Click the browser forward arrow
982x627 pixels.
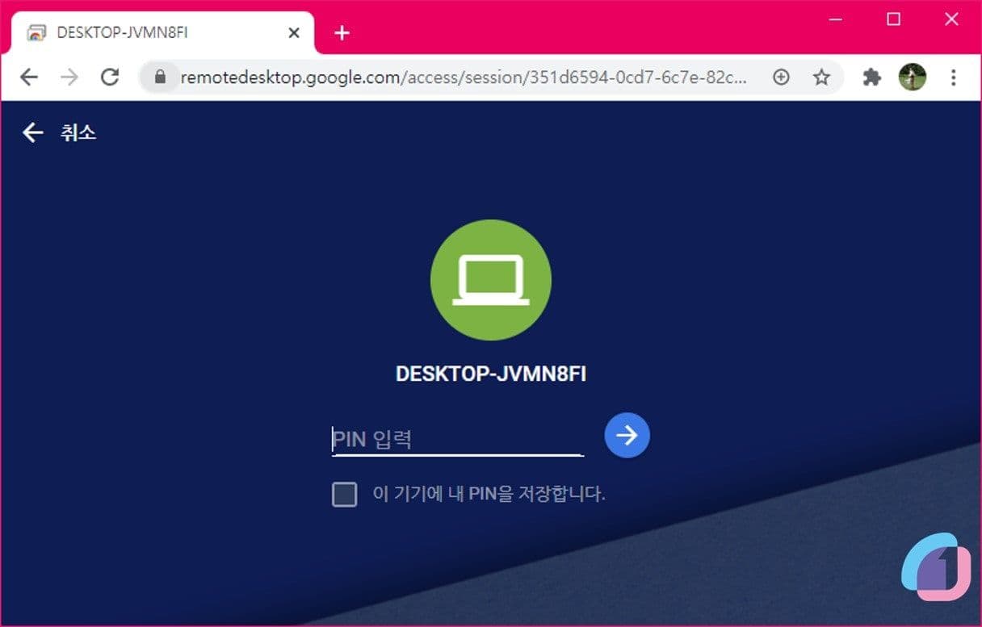(x=69, y=77)
